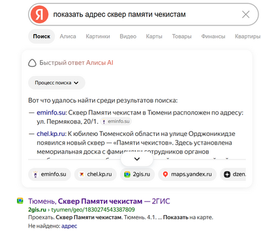
Task: Switch to the Алиса tab
Action: click(x=68, y=37)
